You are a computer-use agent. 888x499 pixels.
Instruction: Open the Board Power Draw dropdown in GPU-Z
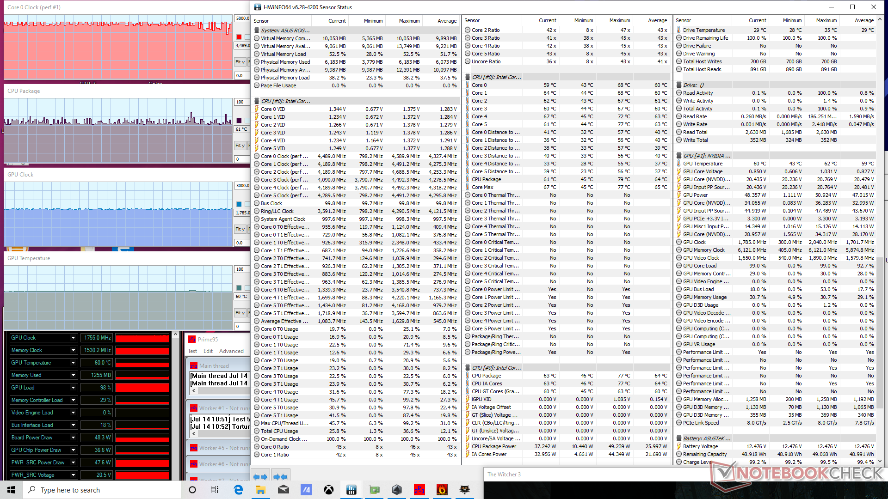click(73, 438)
